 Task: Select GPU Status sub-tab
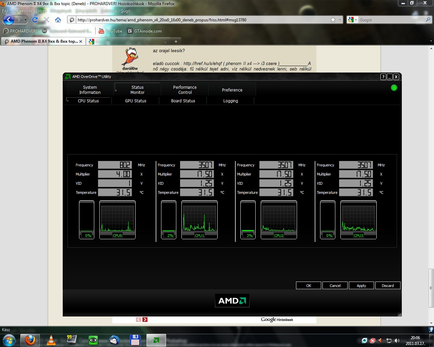136,101
